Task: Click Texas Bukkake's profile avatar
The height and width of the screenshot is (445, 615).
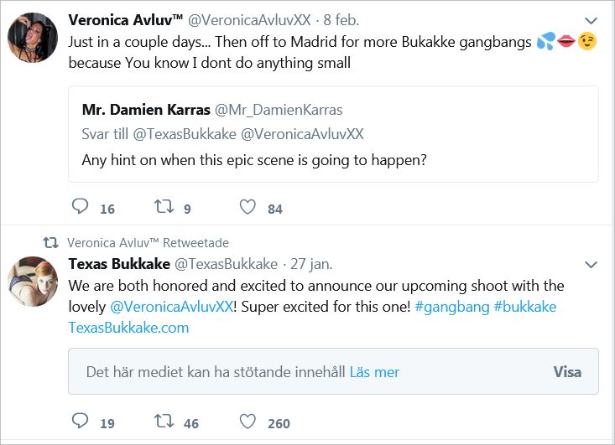Action: (32, 282)
